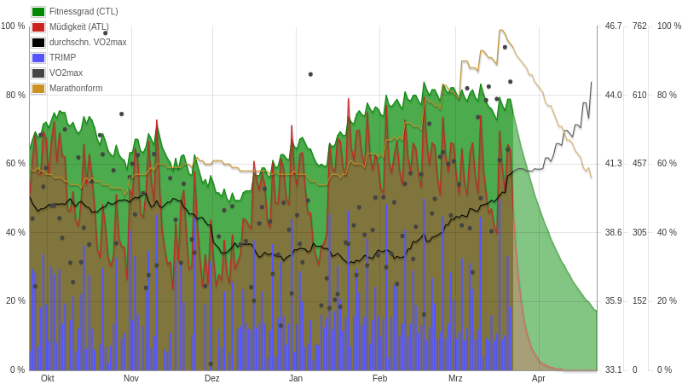Hide the VO2max series via legend text
The width and height of the screenshot is (682, 384).
tap(66, 73)
